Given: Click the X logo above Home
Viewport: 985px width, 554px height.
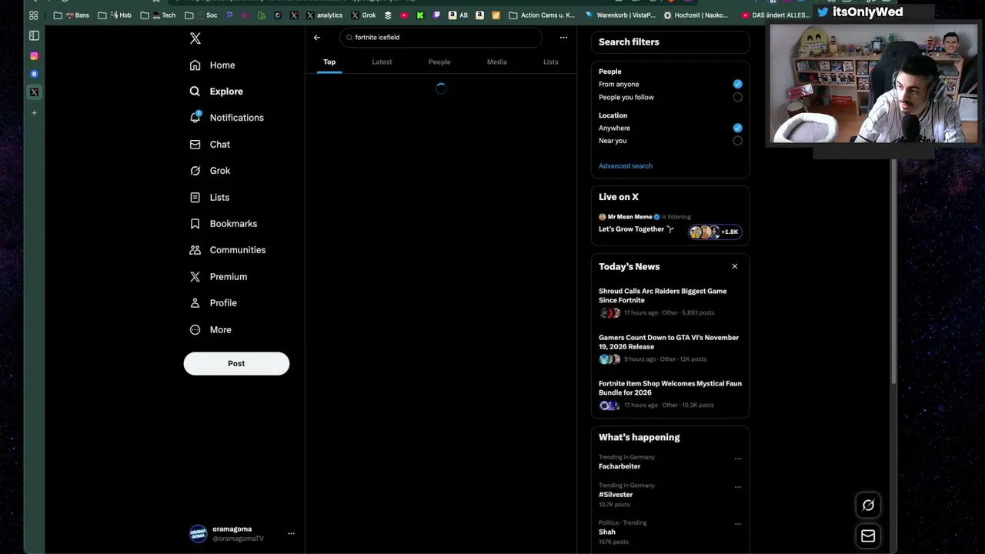Looking at the screenshot, I should tap(195, 38).
